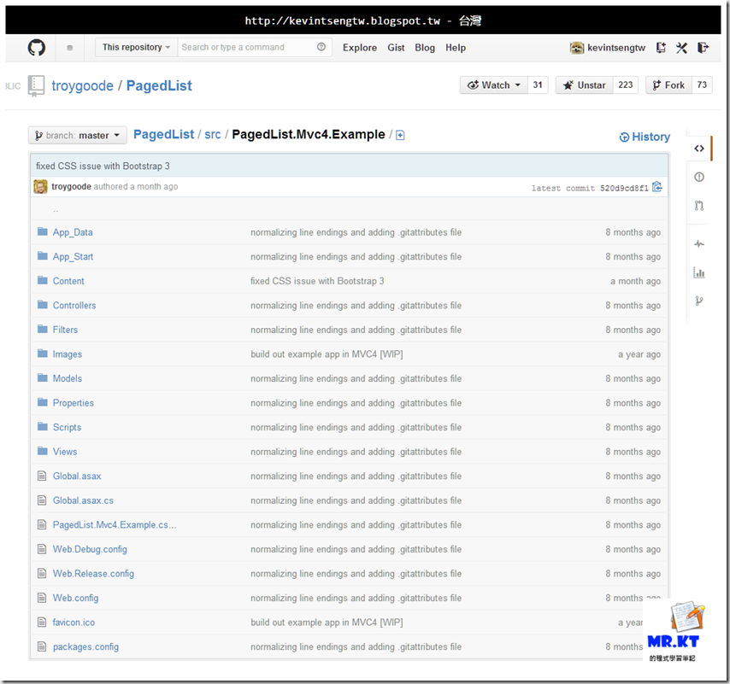The height and width of the screenshot is (684, 730).
Task: Open the Pull Requests sidebar icon
Action: point(699,206)
